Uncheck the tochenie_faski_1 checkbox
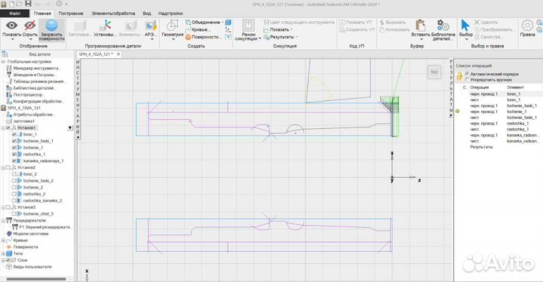 (x=14, y=141)
